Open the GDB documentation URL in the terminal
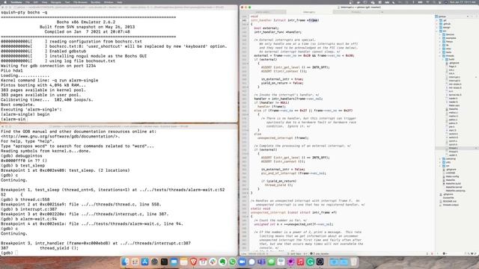Screen dimensions: 479x269 [x=59, y=136]
